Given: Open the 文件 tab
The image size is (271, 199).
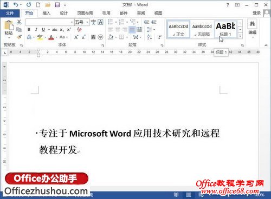Looking at the screenshot, I should (x=10, y=13).
